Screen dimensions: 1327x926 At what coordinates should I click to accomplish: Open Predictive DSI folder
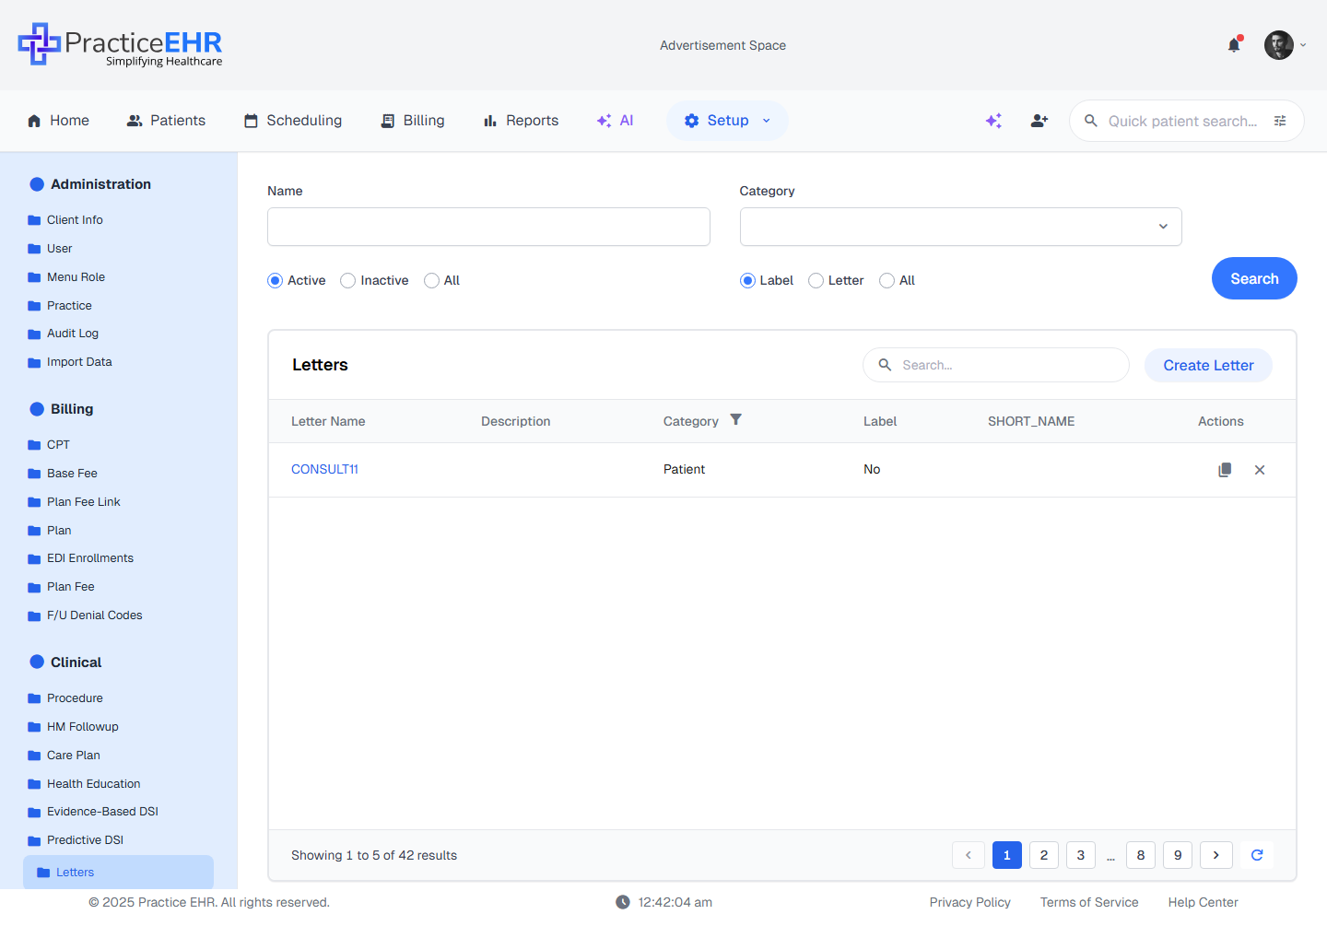pos(76,840)
